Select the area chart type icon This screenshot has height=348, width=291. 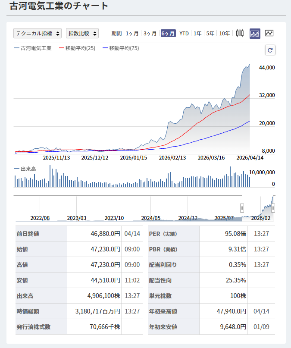(255, 34)
